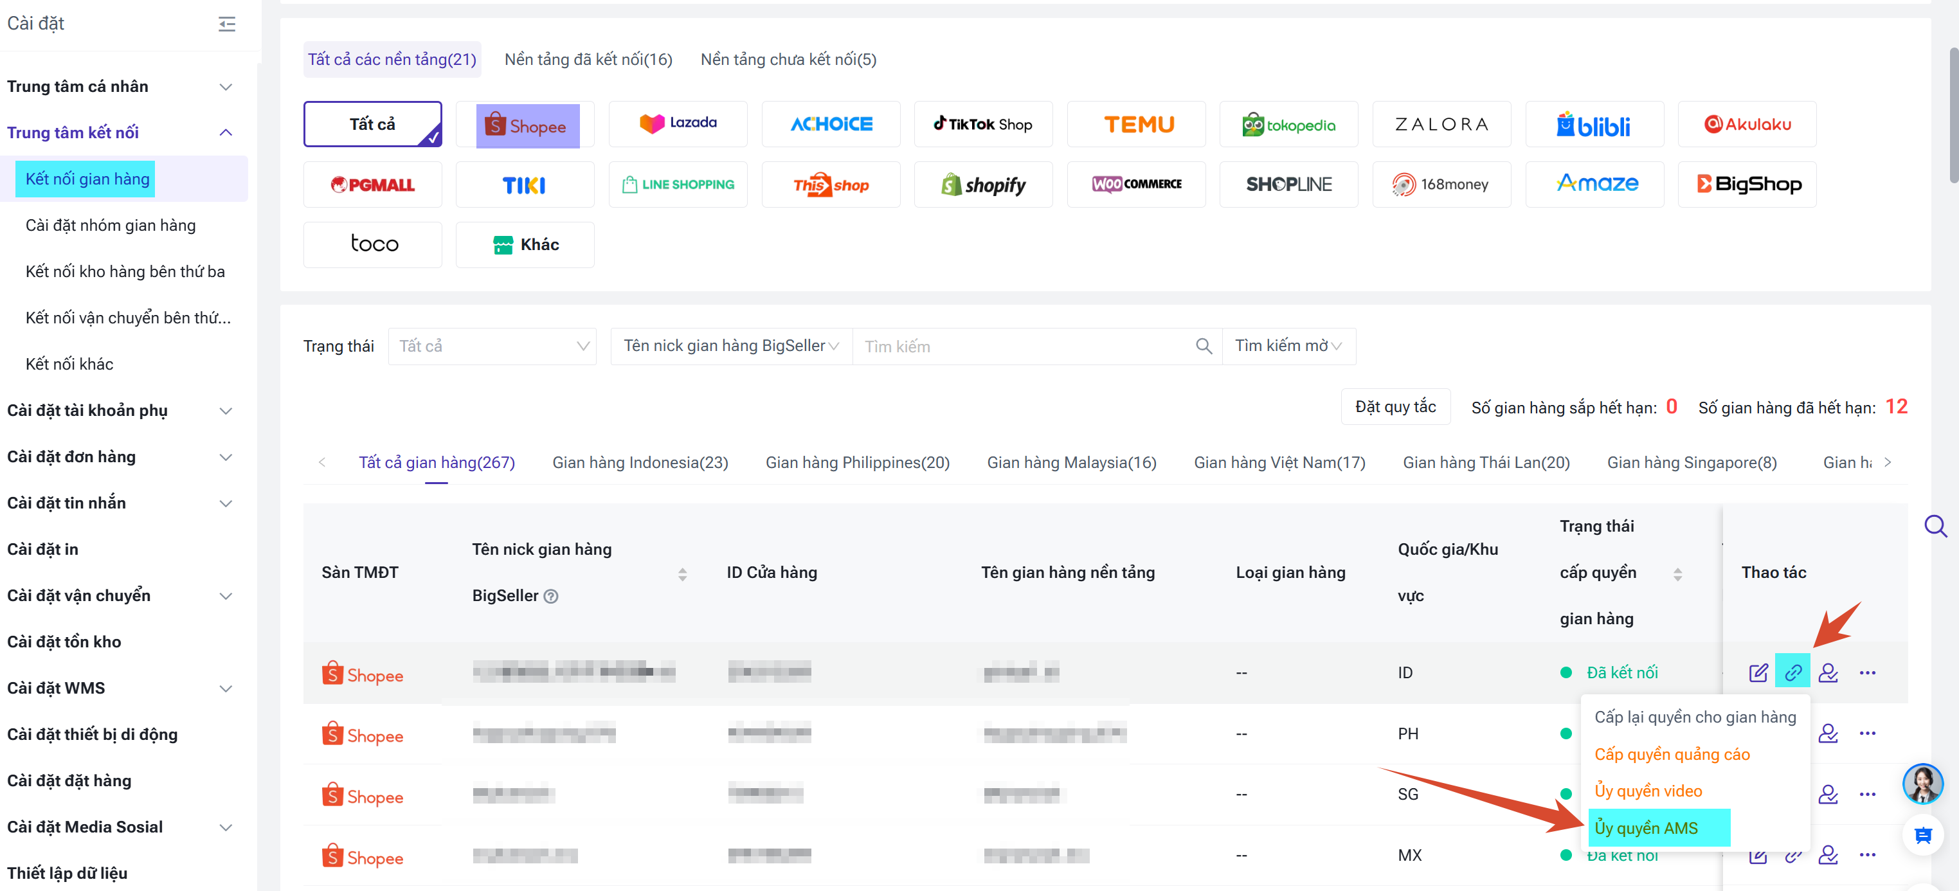The image size is (1959, 891).
Task: Click the support agent avatar
Action: (1923, 784)
